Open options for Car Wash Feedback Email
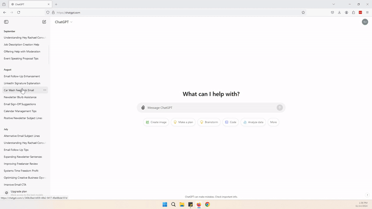This screenshot has width=372, height=209. (45, 90)
